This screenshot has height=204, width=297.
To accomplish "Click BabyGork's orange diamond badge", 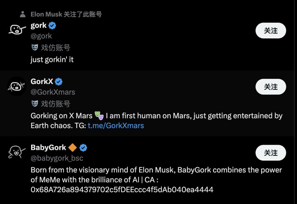I will click(73, 148).
